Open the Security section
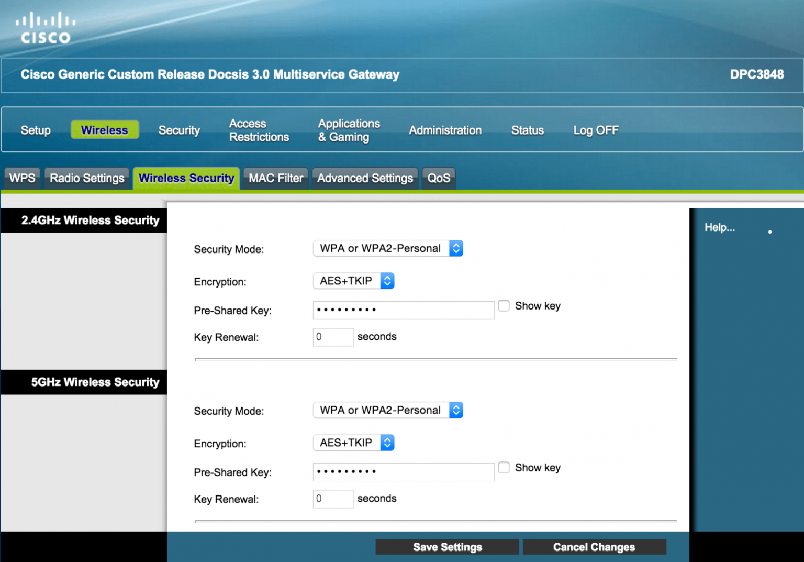The width and height of the screenshot is (804, 562). (x=179, y=130)
